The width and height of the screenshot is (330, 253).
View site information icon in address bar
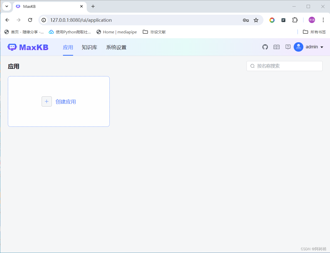coord(44,20)
